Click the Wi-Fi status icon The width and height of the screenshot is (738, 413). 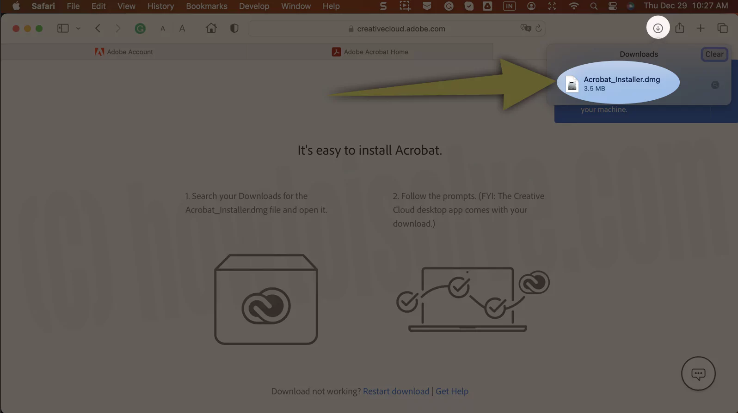click(573, 6)
